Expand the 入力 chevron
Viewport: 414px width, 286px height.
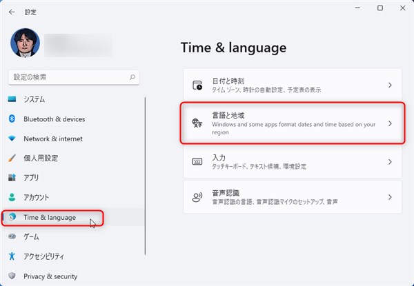point(390,161)
